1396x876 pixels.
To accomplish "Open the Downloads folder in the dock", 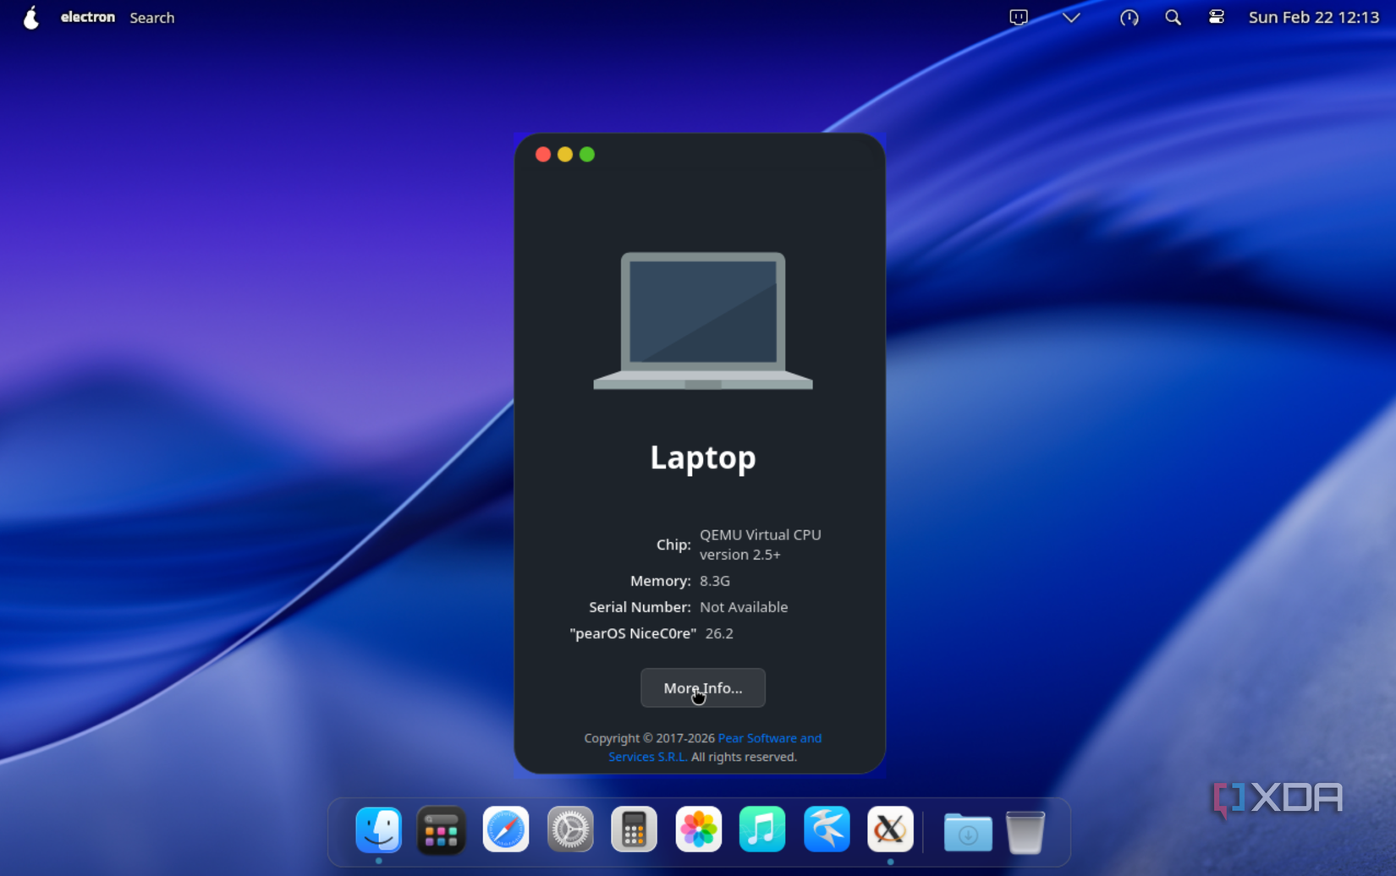I will tap(968, 831).
